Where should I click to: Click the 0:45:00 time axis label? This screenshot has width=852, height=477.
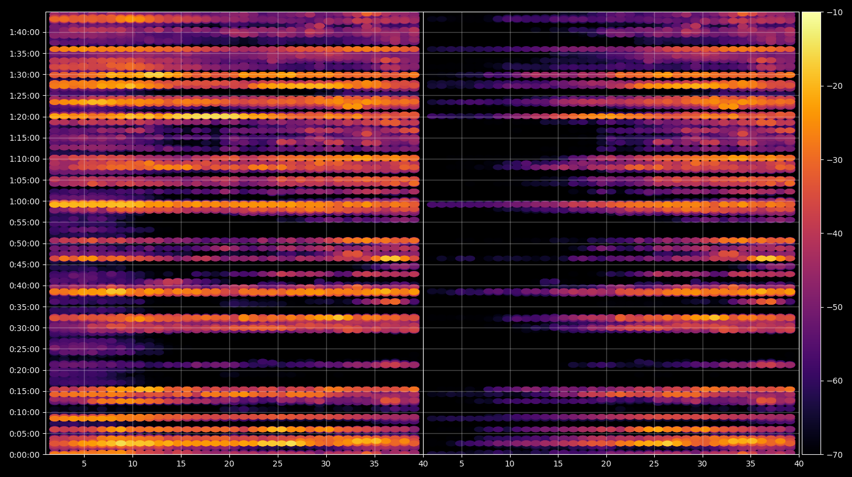click(x=25, y=264)
